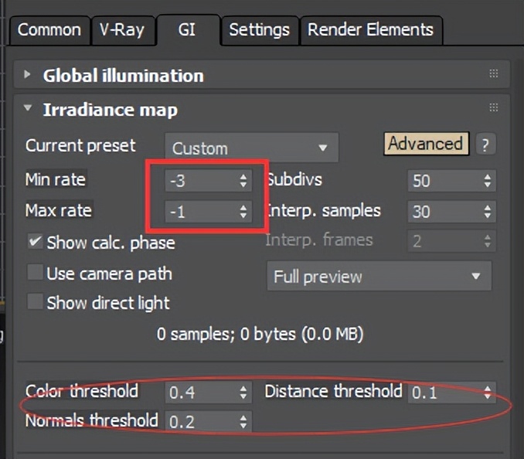
Task: Switch to the V-Ray tab
Action: [123, 30]
